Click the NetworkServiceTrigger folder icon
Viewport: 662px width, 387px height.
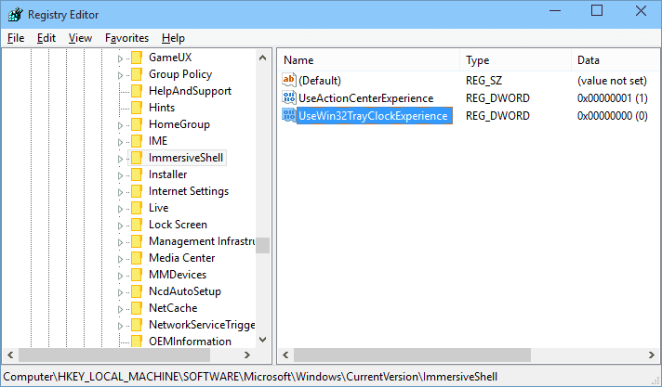click(x=137, y=325)
